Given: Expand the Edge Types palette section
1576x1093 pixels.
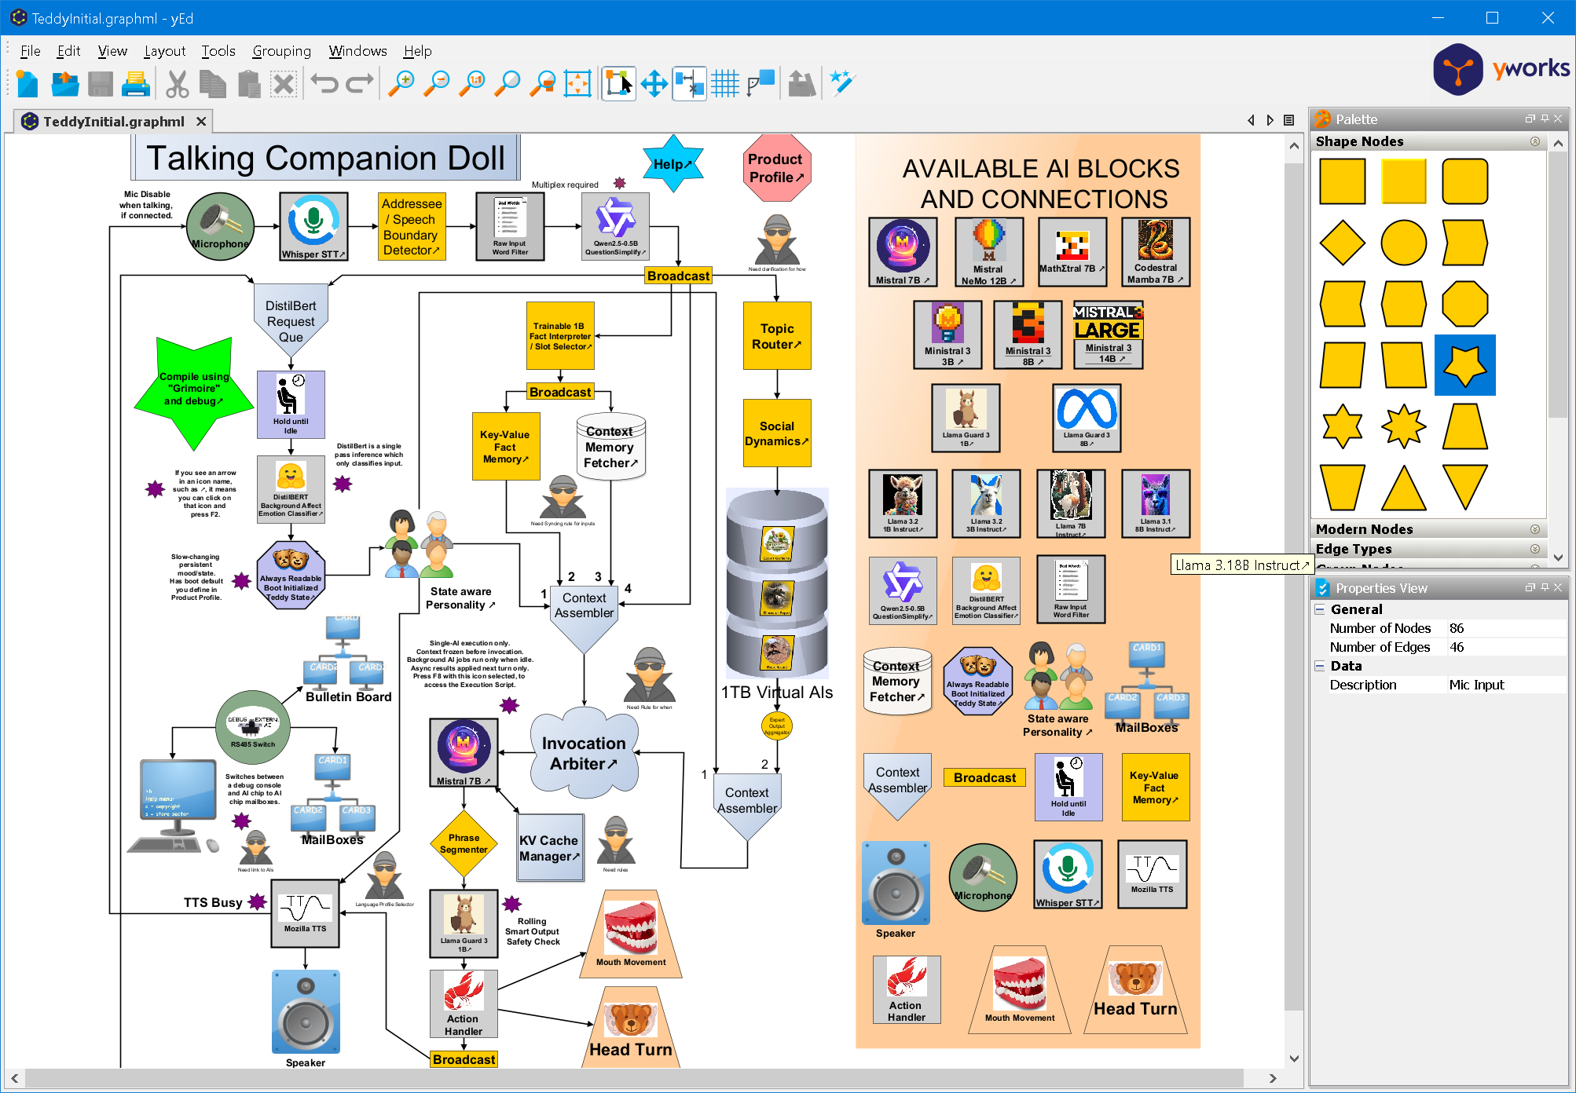Looking at the screenshot, I should tap(1534, 549).
